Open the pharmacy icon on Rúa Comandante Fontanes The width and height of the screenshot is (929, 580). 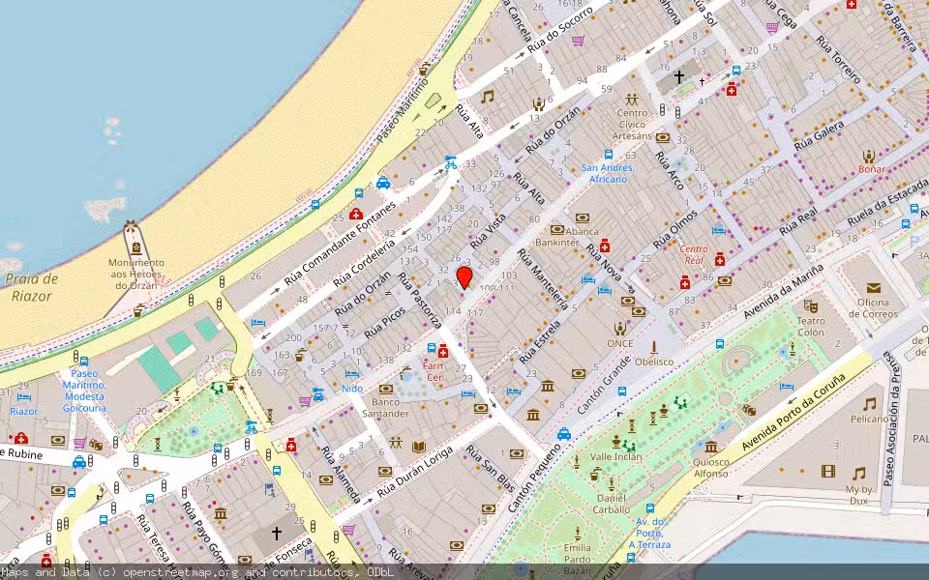tap(355, 214)
